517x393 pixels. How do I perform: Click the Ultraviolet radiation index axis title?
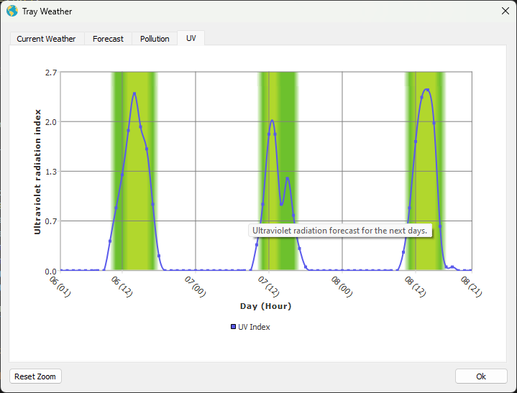click(37, 172)
